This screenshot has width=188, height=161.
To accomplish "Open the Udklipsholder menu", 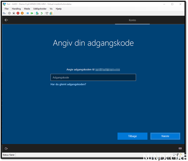I will (40, 9).
